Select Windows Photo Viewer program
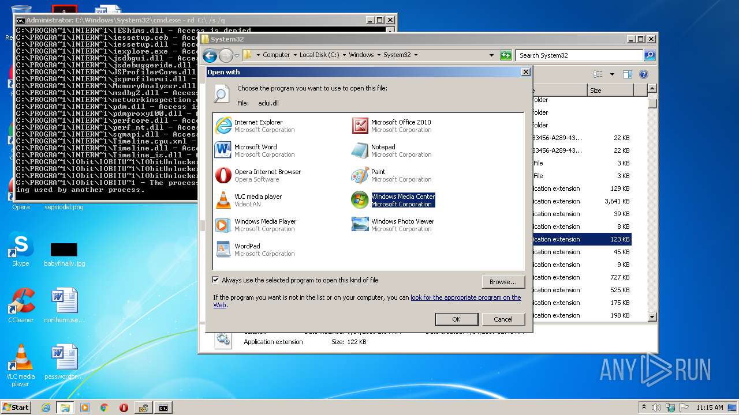The image size is (739, 415). [393, 225]
